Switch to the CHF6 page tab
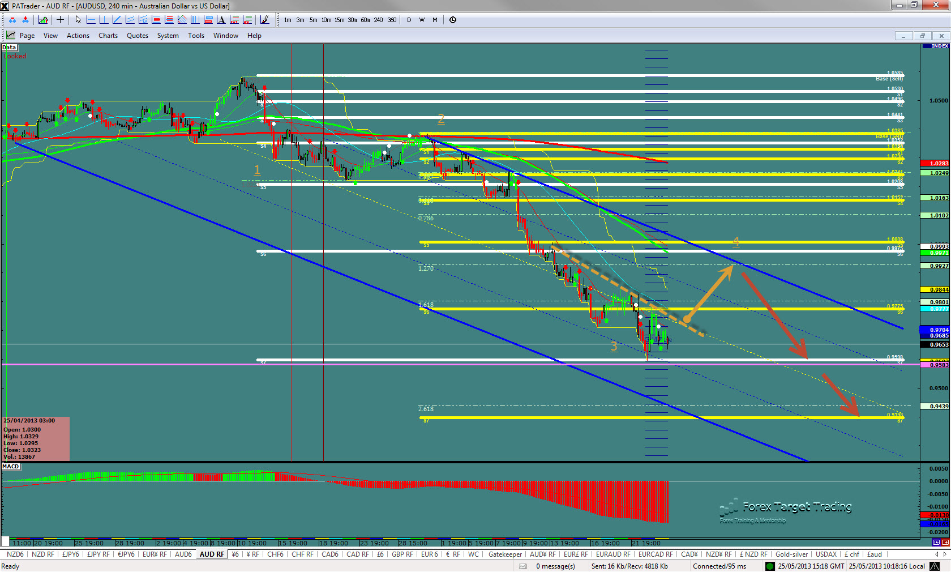This screenshot has width=951, height=572. coord(275,554)
